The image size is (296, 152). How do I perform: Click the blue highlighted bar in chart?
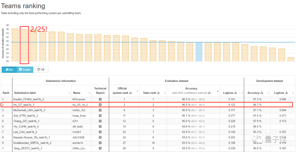(x=199, y=52)
